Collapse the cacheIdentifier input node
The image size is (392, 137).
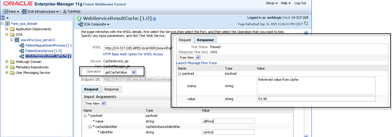tap(91, 127)
